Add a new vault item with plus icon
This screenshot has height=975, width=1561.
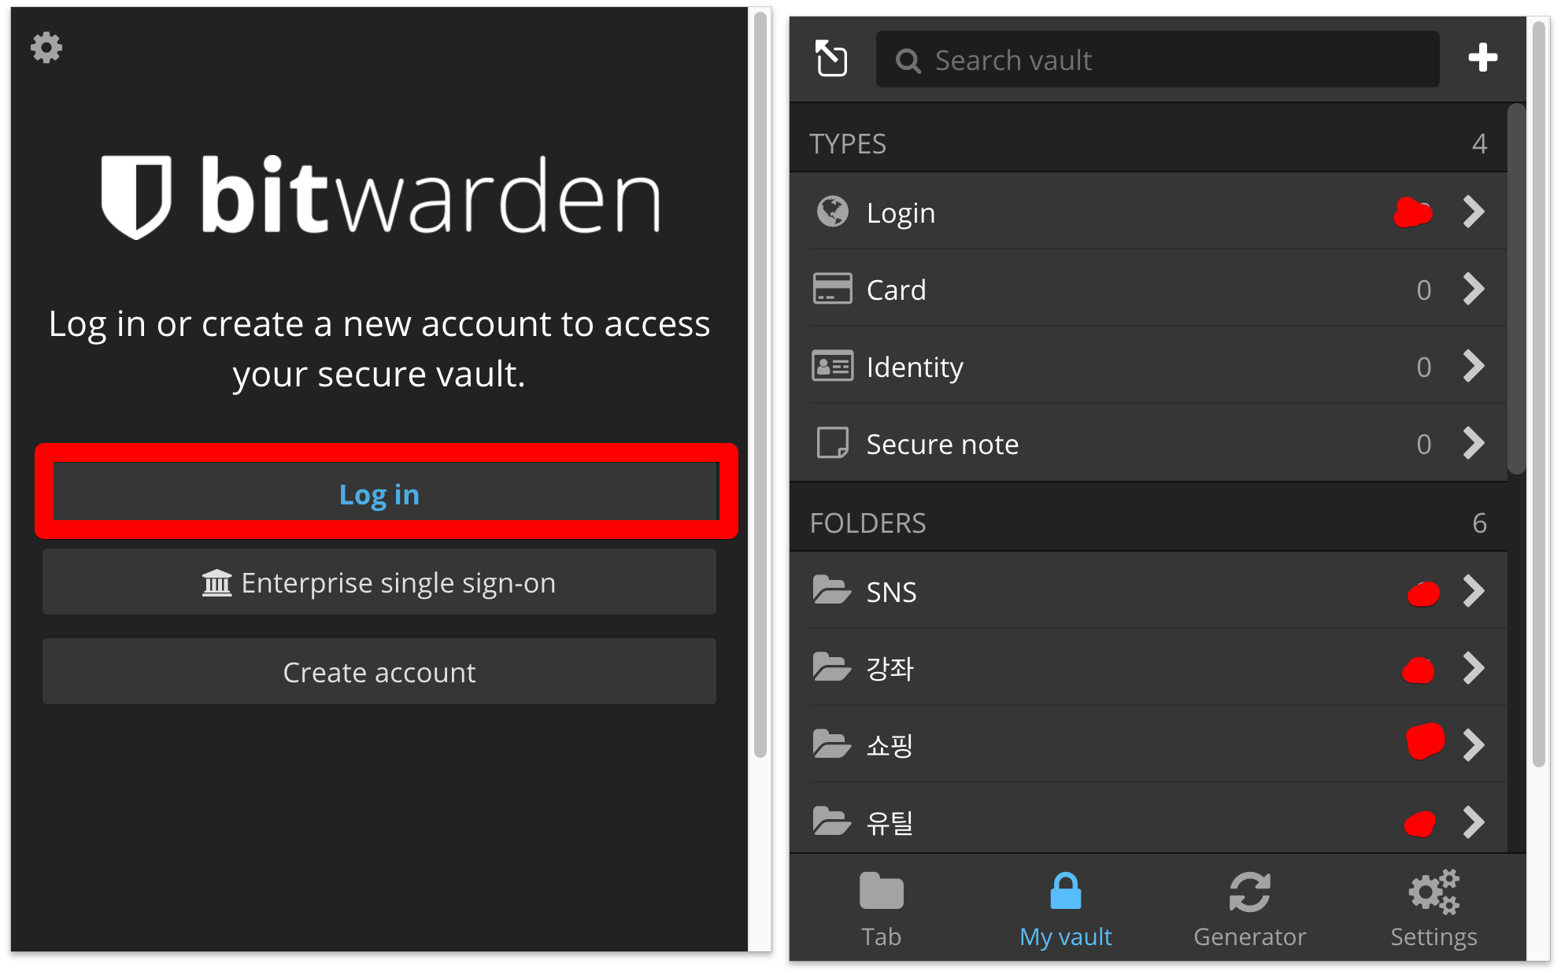coord(1482,57)
